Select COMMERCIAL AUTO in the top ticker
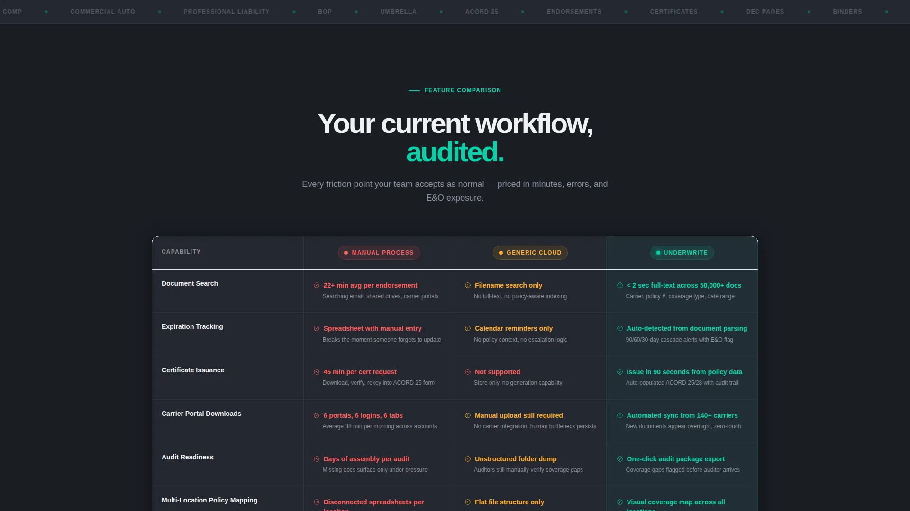 [x=103, y=12]
